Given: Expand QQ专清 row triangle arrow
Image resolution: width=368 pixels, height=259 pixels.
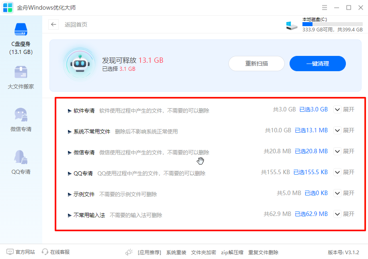Looking at the screenshot, I should point(70,174).
